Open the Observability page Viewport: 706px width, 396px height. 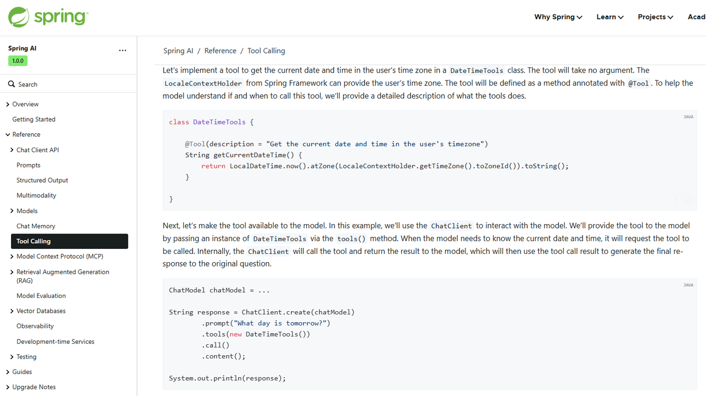(x=35, y=326)
